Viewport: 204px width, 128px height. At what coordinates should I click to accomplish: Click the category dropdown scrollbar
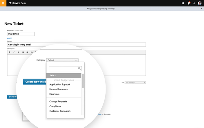[83, 81]
